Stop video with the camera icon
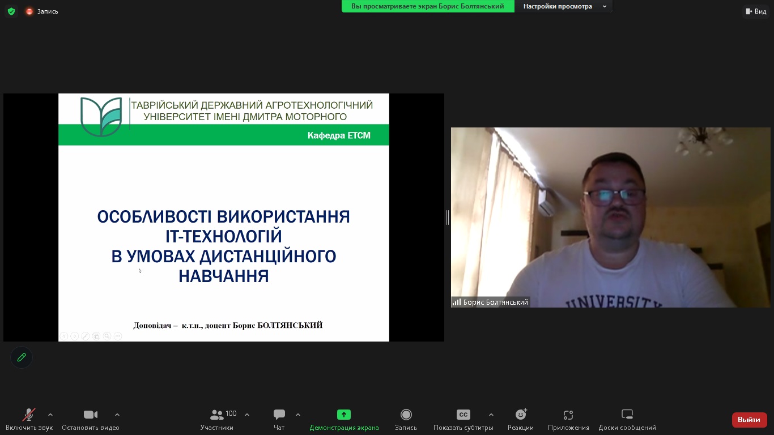The image size is (774, 435). pos(91,415)
